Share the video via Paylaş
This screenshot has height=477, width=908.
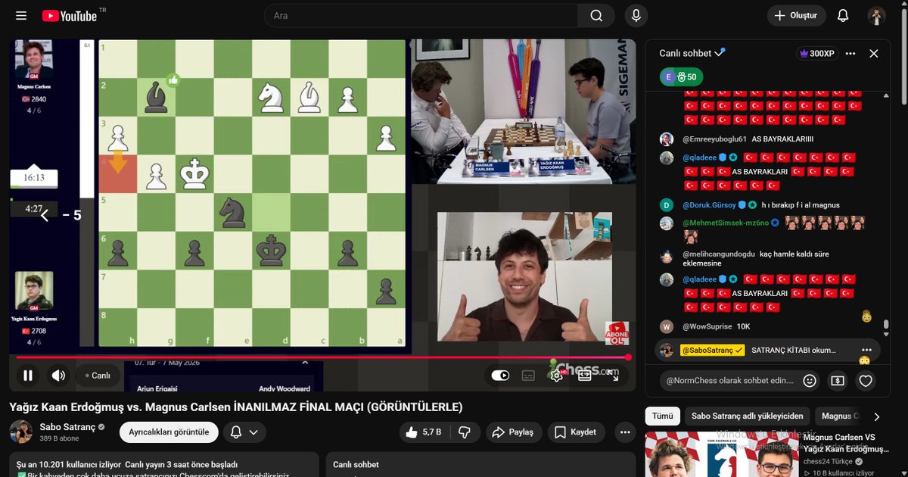513,432
